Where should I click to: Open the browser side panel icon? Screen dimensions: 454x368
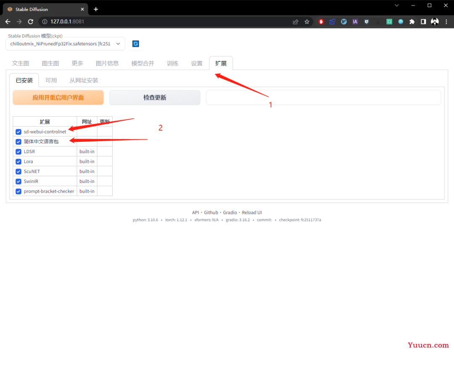423,21
